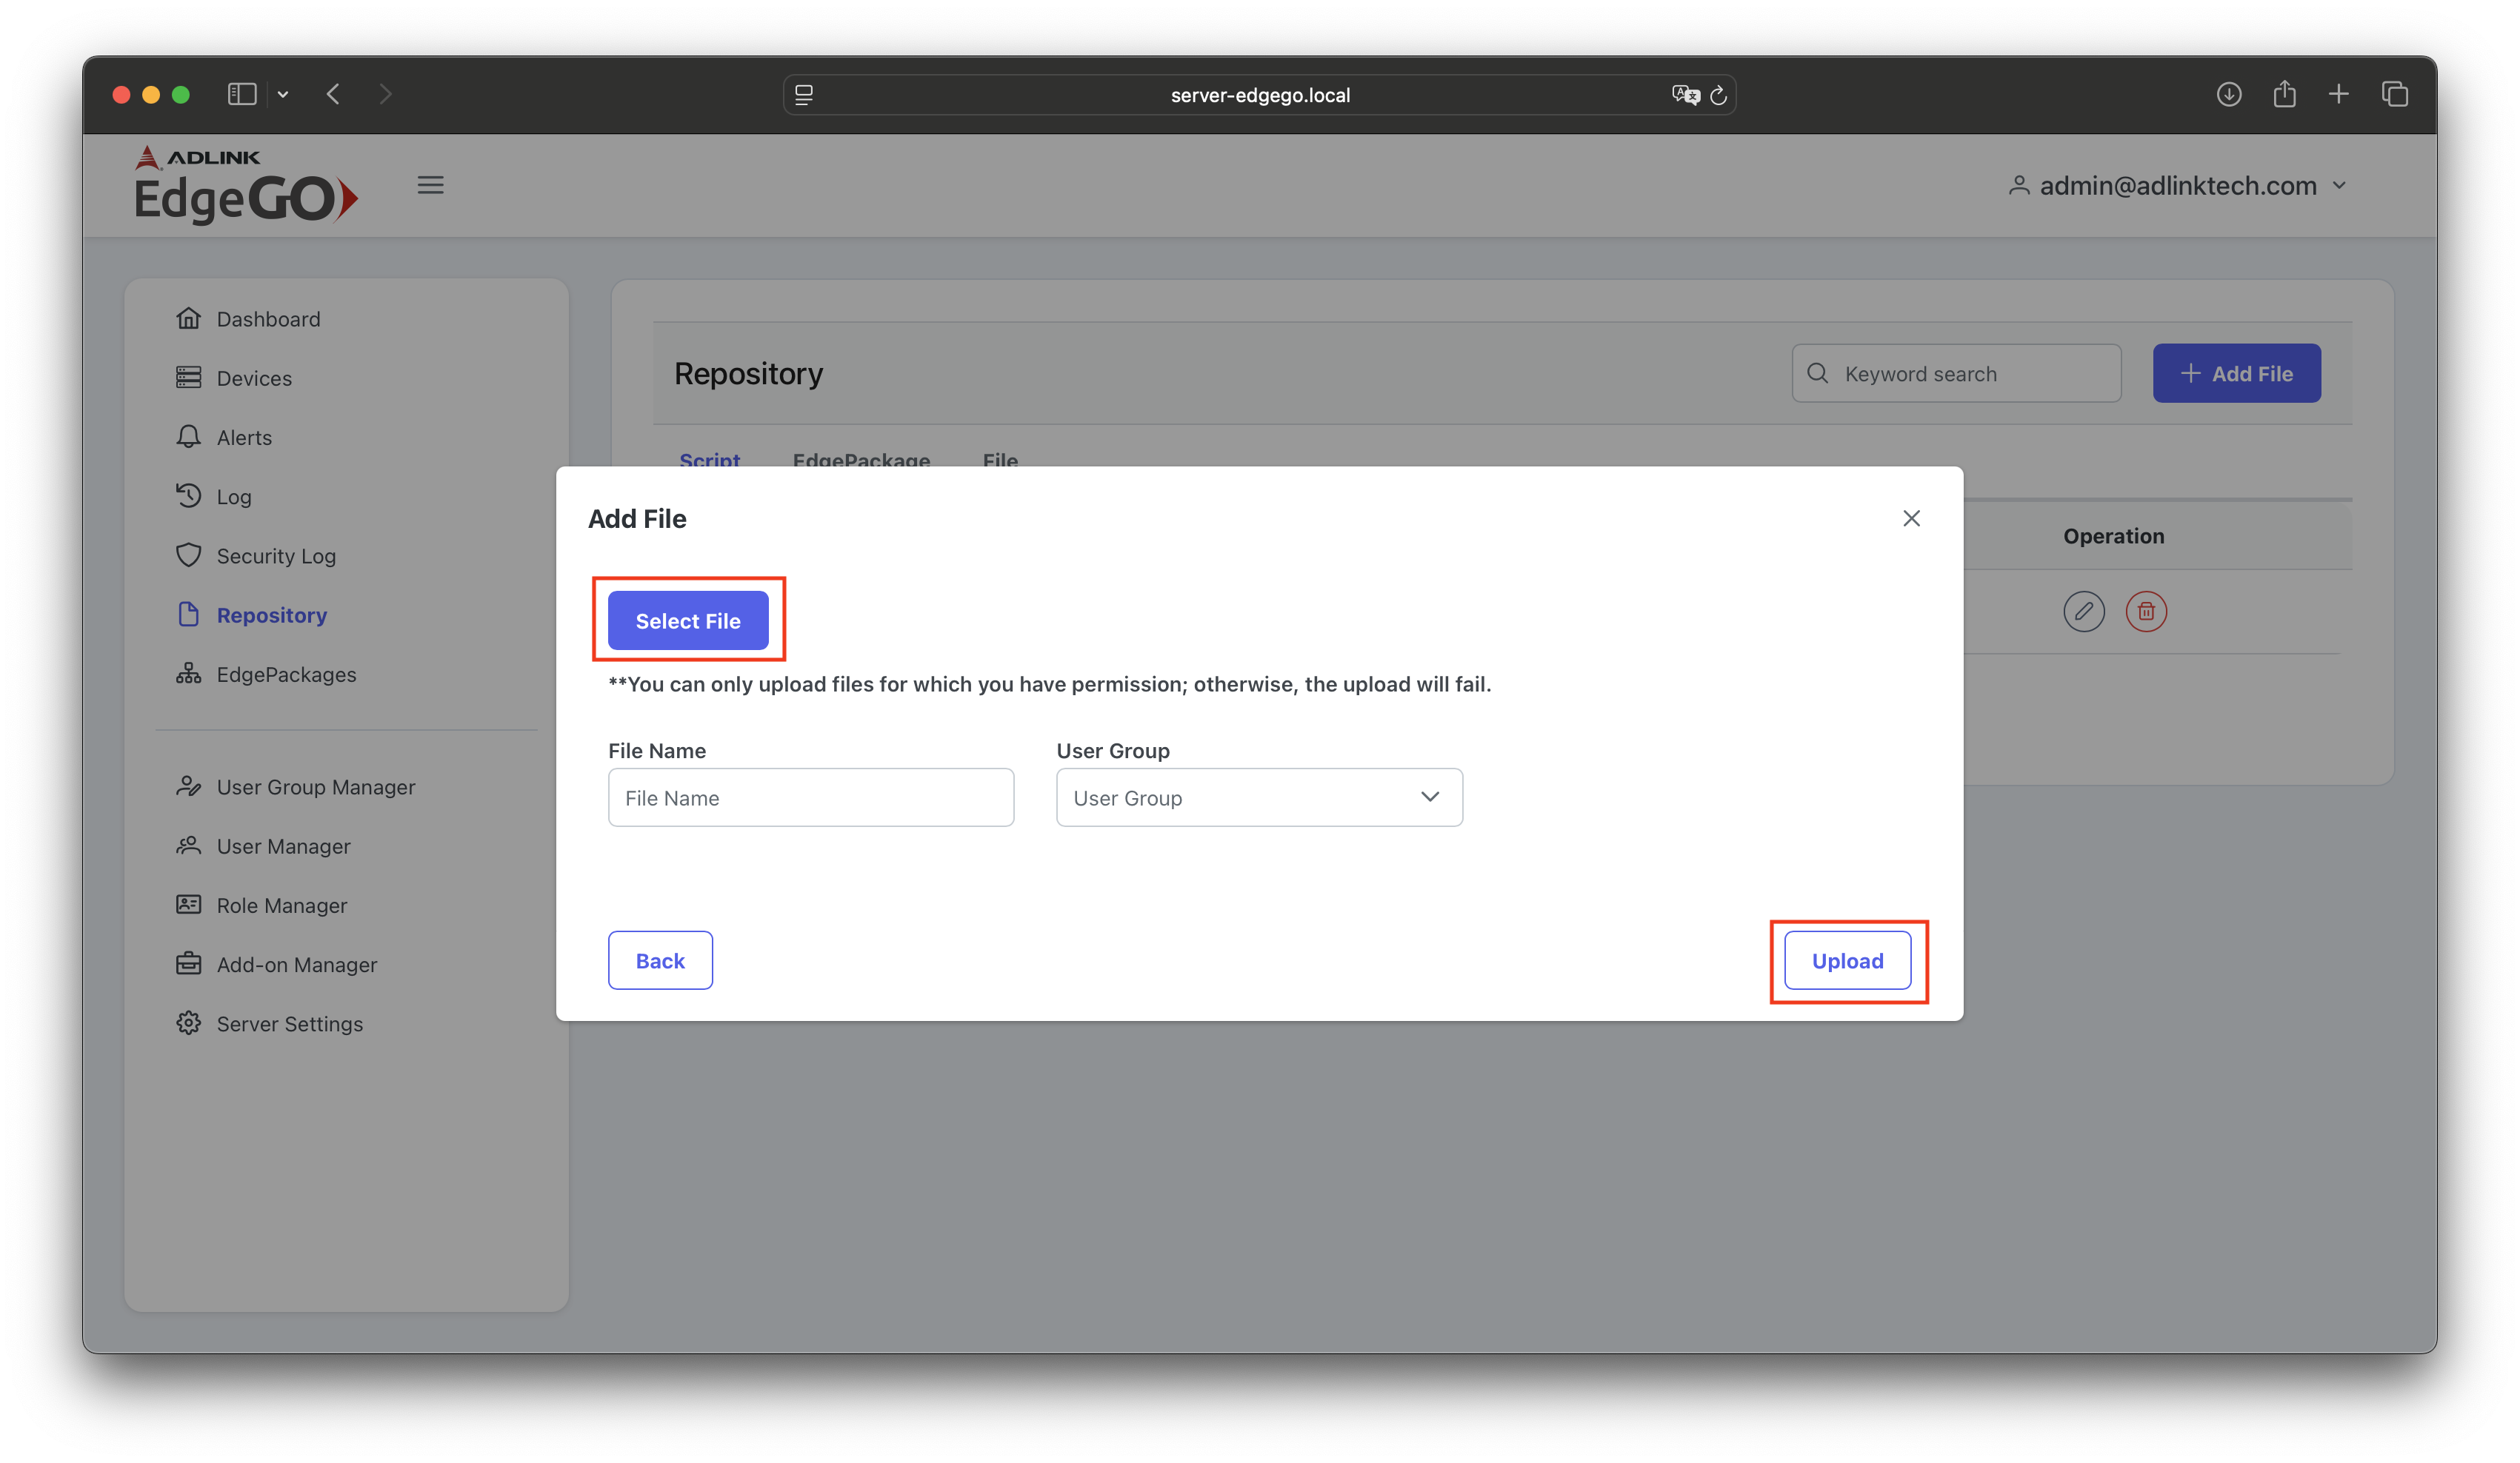Click the Safari reload page icon
Screen dimensions: 2520x1463
tap(1719, 95)
